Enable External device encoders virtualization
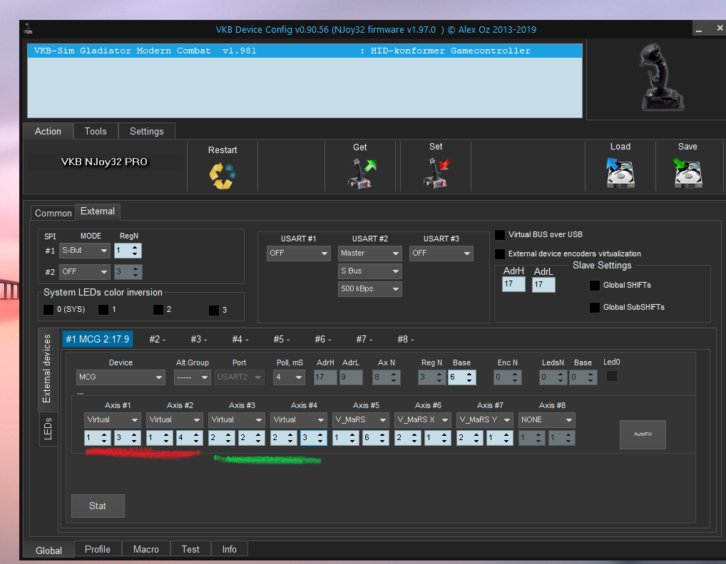 point(500,254)
